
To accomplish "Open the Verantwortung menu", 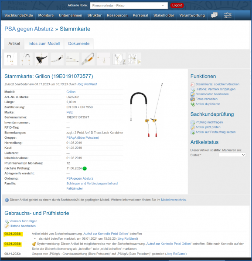I will pos(192,15).
